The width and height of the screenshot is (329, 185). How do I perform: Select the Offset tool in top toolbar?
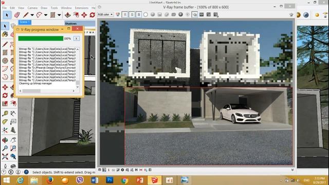click(76, 15)
